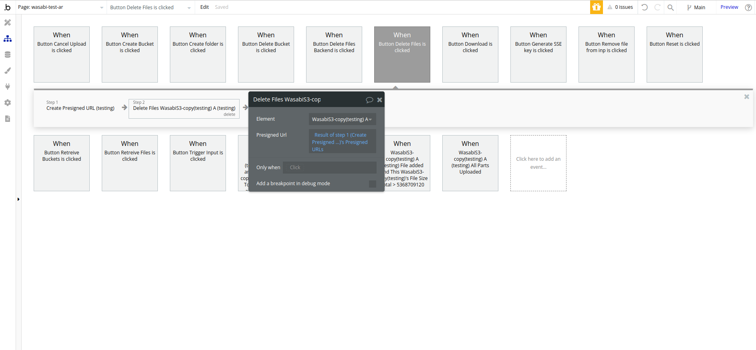Open the Design tab icon in sidebar

coord(8,23)
